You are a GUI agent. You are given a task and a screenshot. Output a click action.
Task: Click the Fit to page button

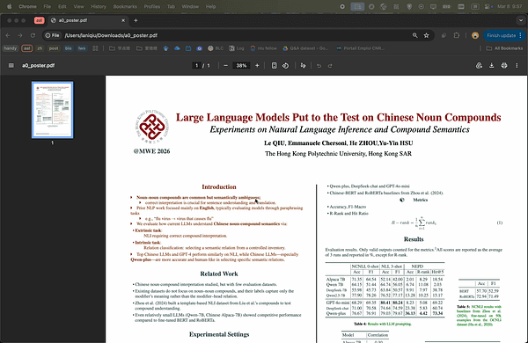(x=274, y=66)
